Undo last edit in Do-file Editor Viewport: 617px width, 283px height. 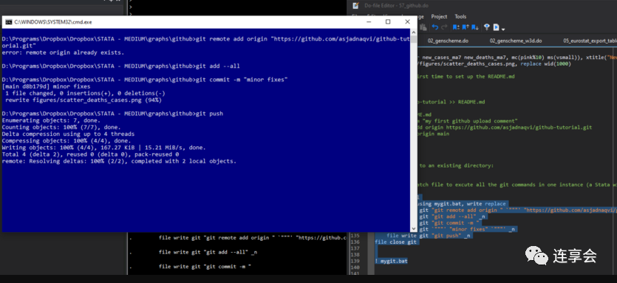[x=435, y=27]
